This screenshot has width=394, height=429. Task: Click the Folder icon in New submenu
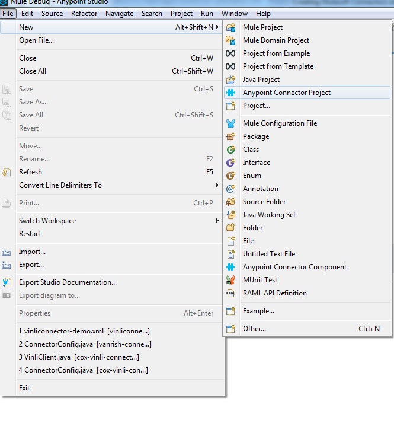pyautogui.click(x=230, y=228)
